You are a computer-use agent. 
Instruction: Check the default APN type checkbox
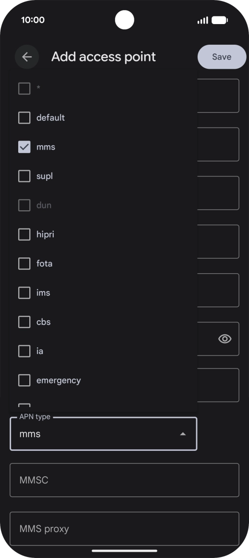(24, 118)
